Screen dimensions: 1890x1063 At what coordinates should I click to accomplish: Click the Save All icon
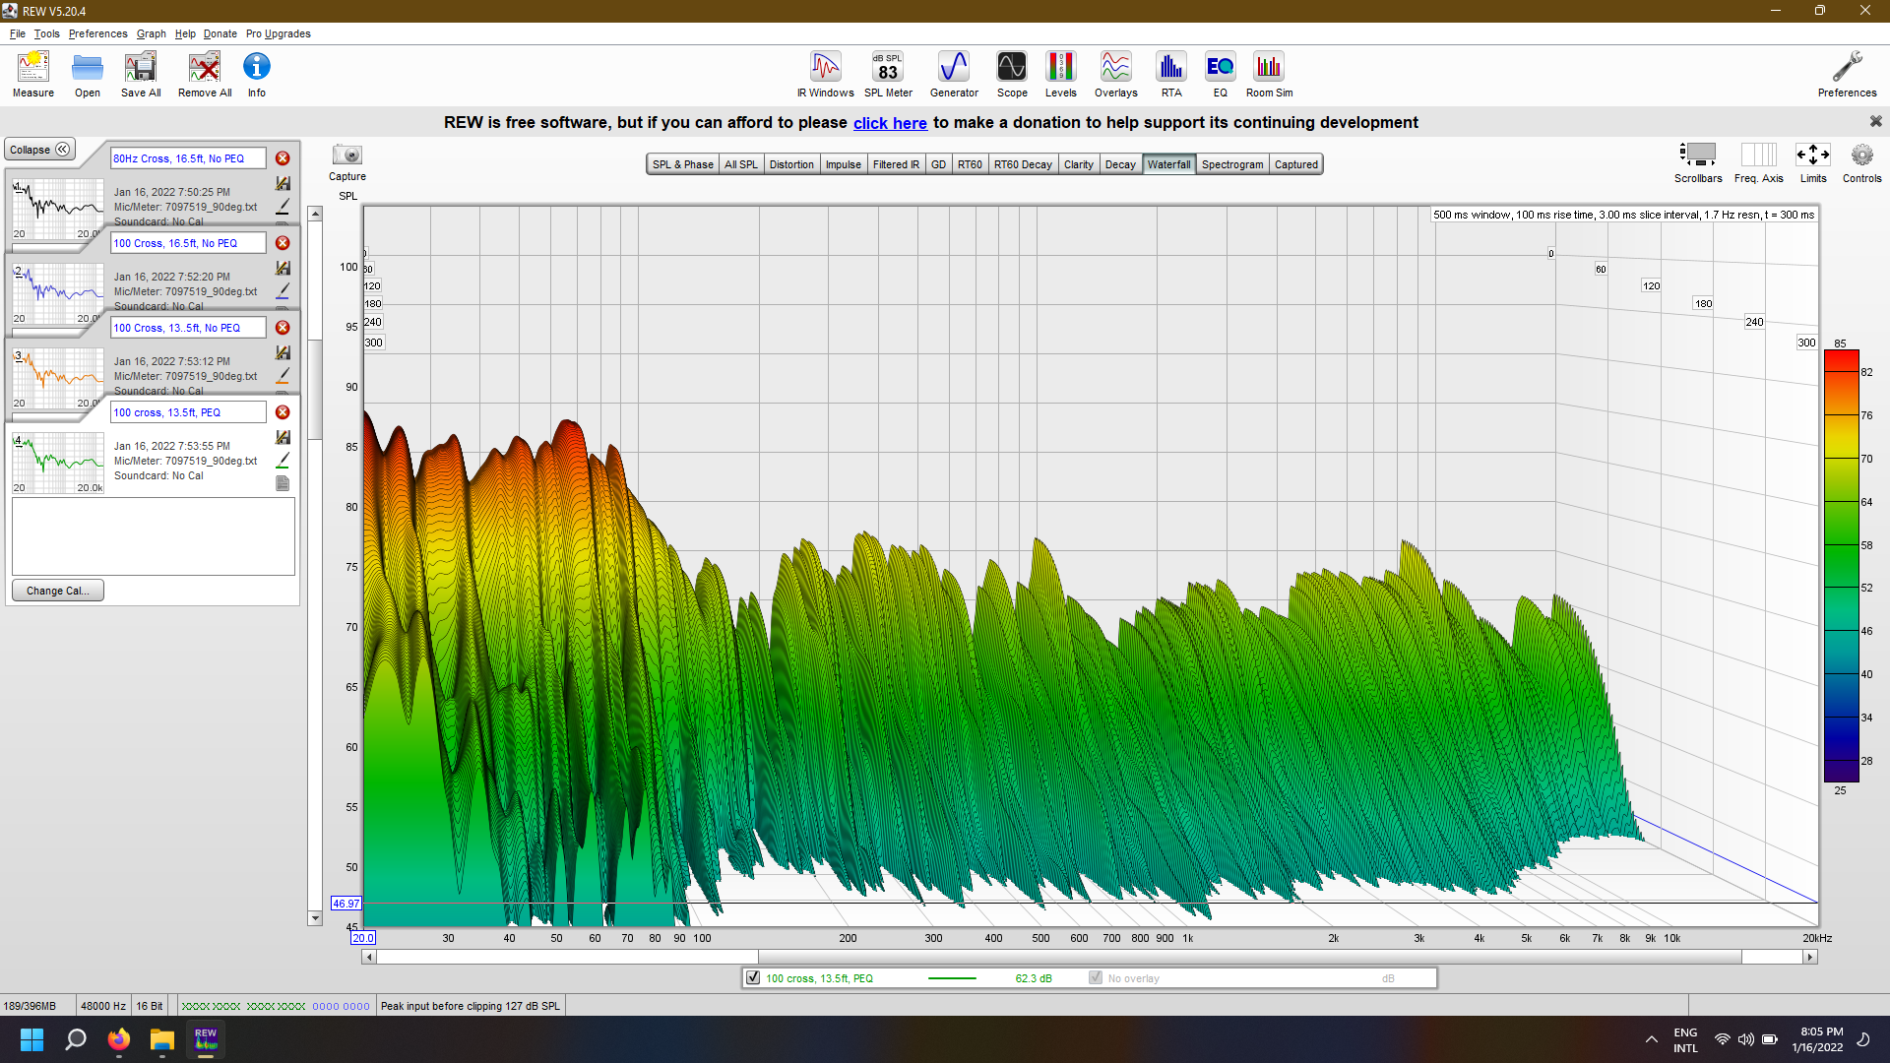[141, 75]
